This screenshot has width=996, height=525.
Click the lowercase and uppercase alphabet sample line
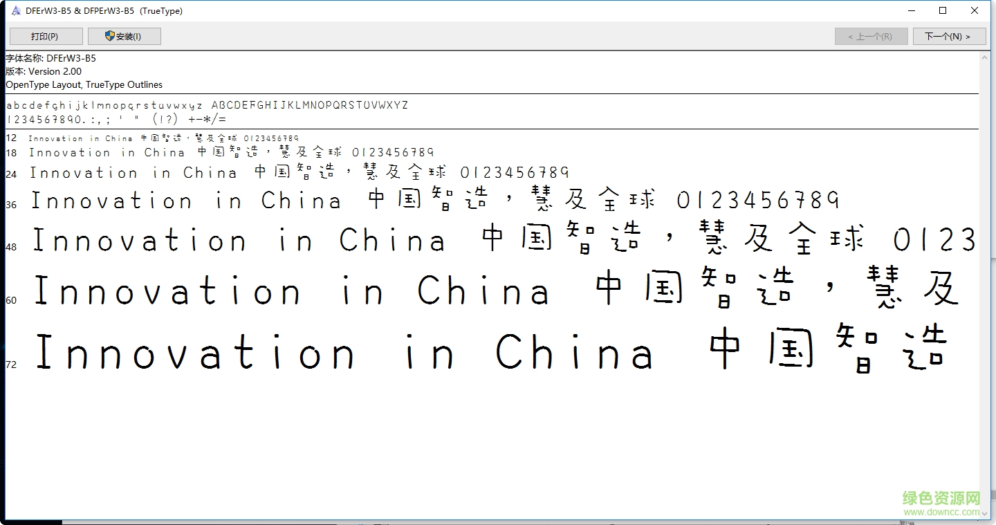207,105
